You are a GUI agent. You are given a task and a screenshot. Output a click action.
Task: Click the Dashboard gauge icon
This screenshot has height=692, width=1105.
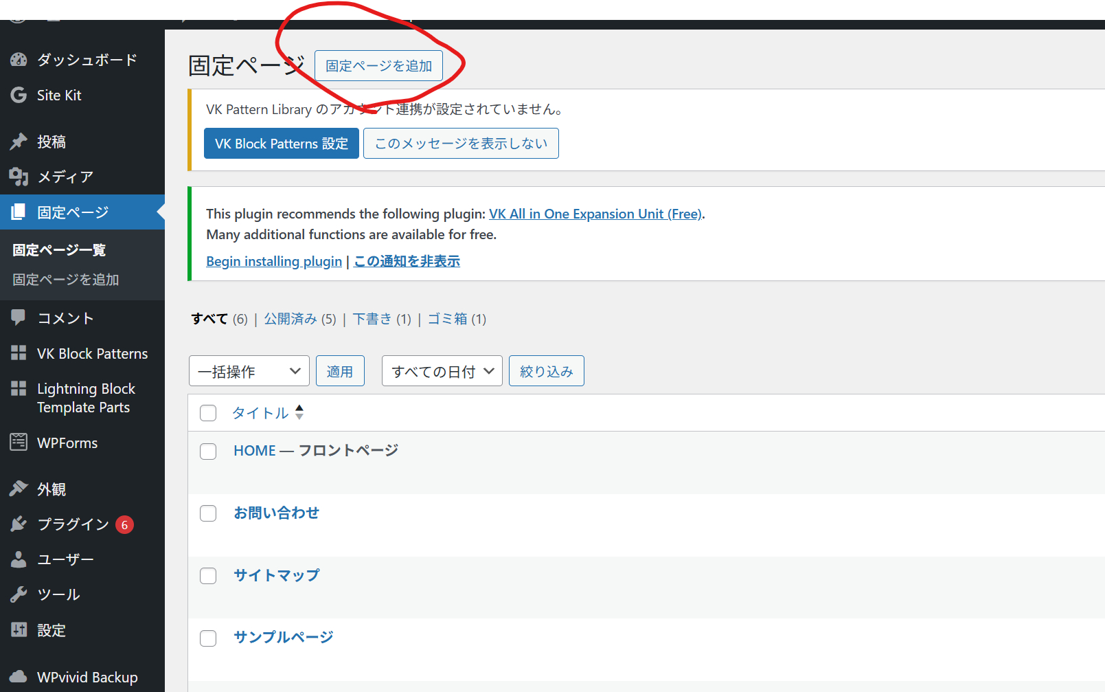click(19, 60)
